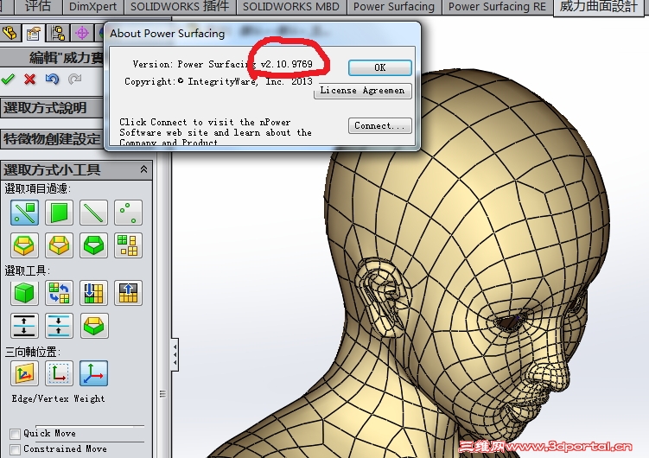Expand the 特徵物創建設定 section header
The width and height of the screenshot is (649, 458).
click(x=52, y=139)
